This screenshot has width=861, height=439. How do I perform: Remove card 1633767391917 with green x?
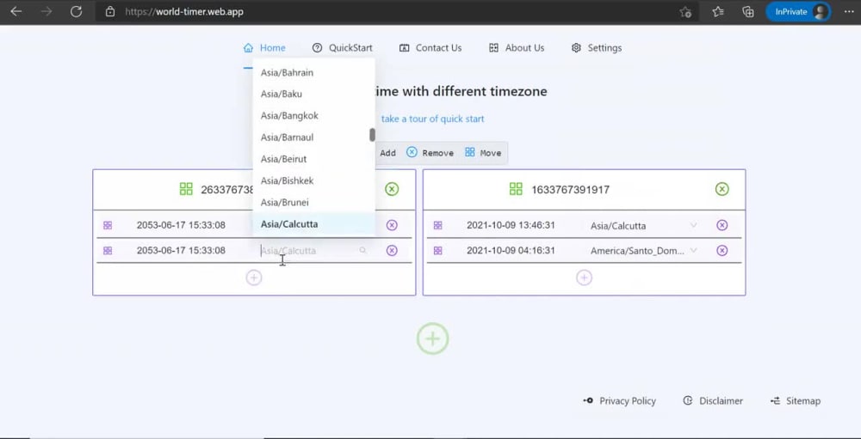point(722,189)
